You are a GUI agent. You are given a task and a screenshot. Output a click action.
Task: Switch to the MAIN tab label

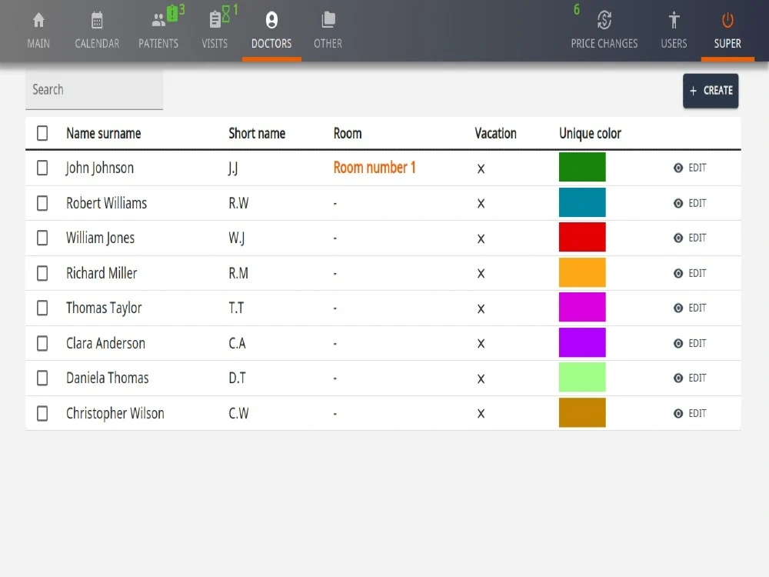pyautogui.click(x=38, y=44)
